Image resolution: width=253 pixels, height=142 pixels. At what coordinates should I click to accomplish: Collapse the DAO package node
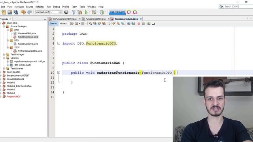tap(8, 30)
